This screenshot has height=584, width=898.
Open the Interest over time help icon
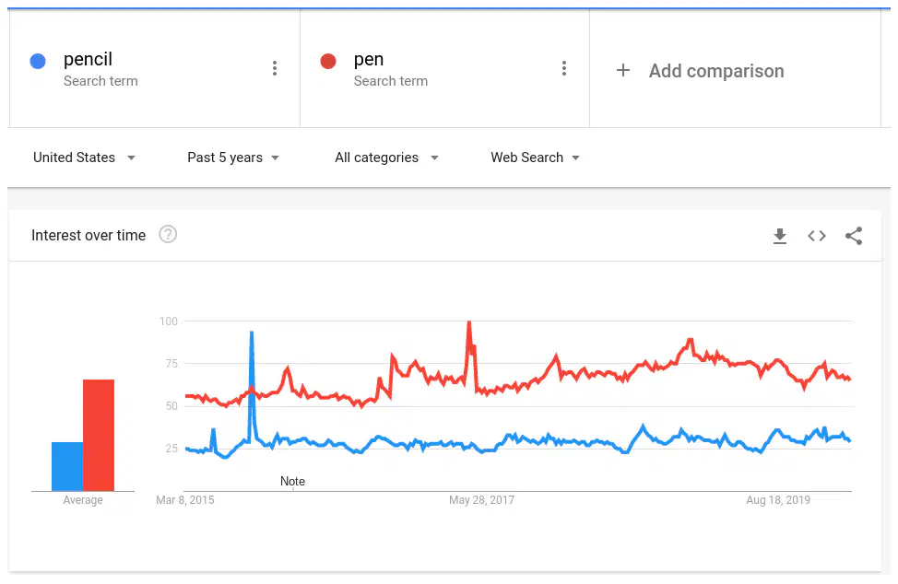[x=168, y=235]
